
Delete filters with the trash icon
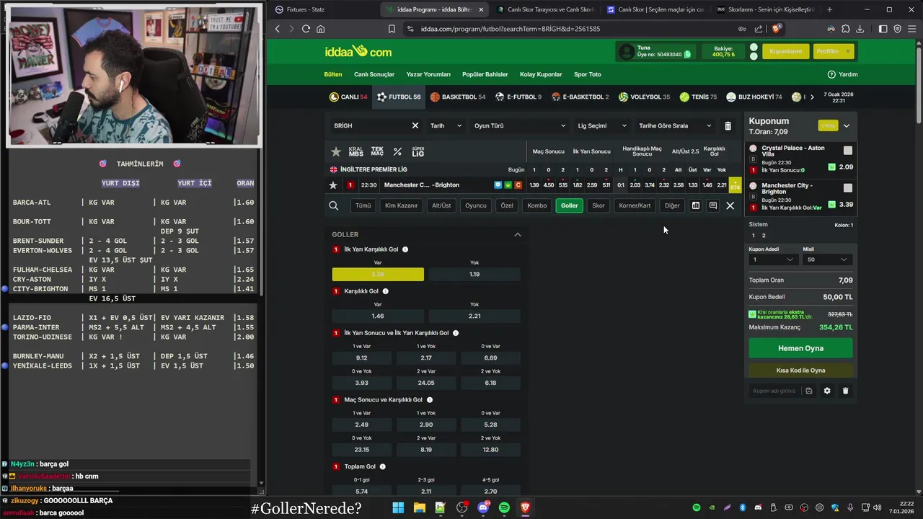728,125
